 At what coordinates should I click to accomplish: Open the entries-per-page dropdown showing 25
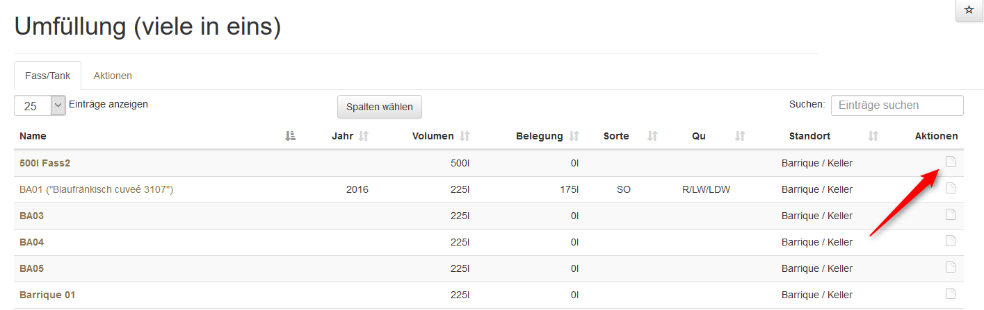coord(40,106)
